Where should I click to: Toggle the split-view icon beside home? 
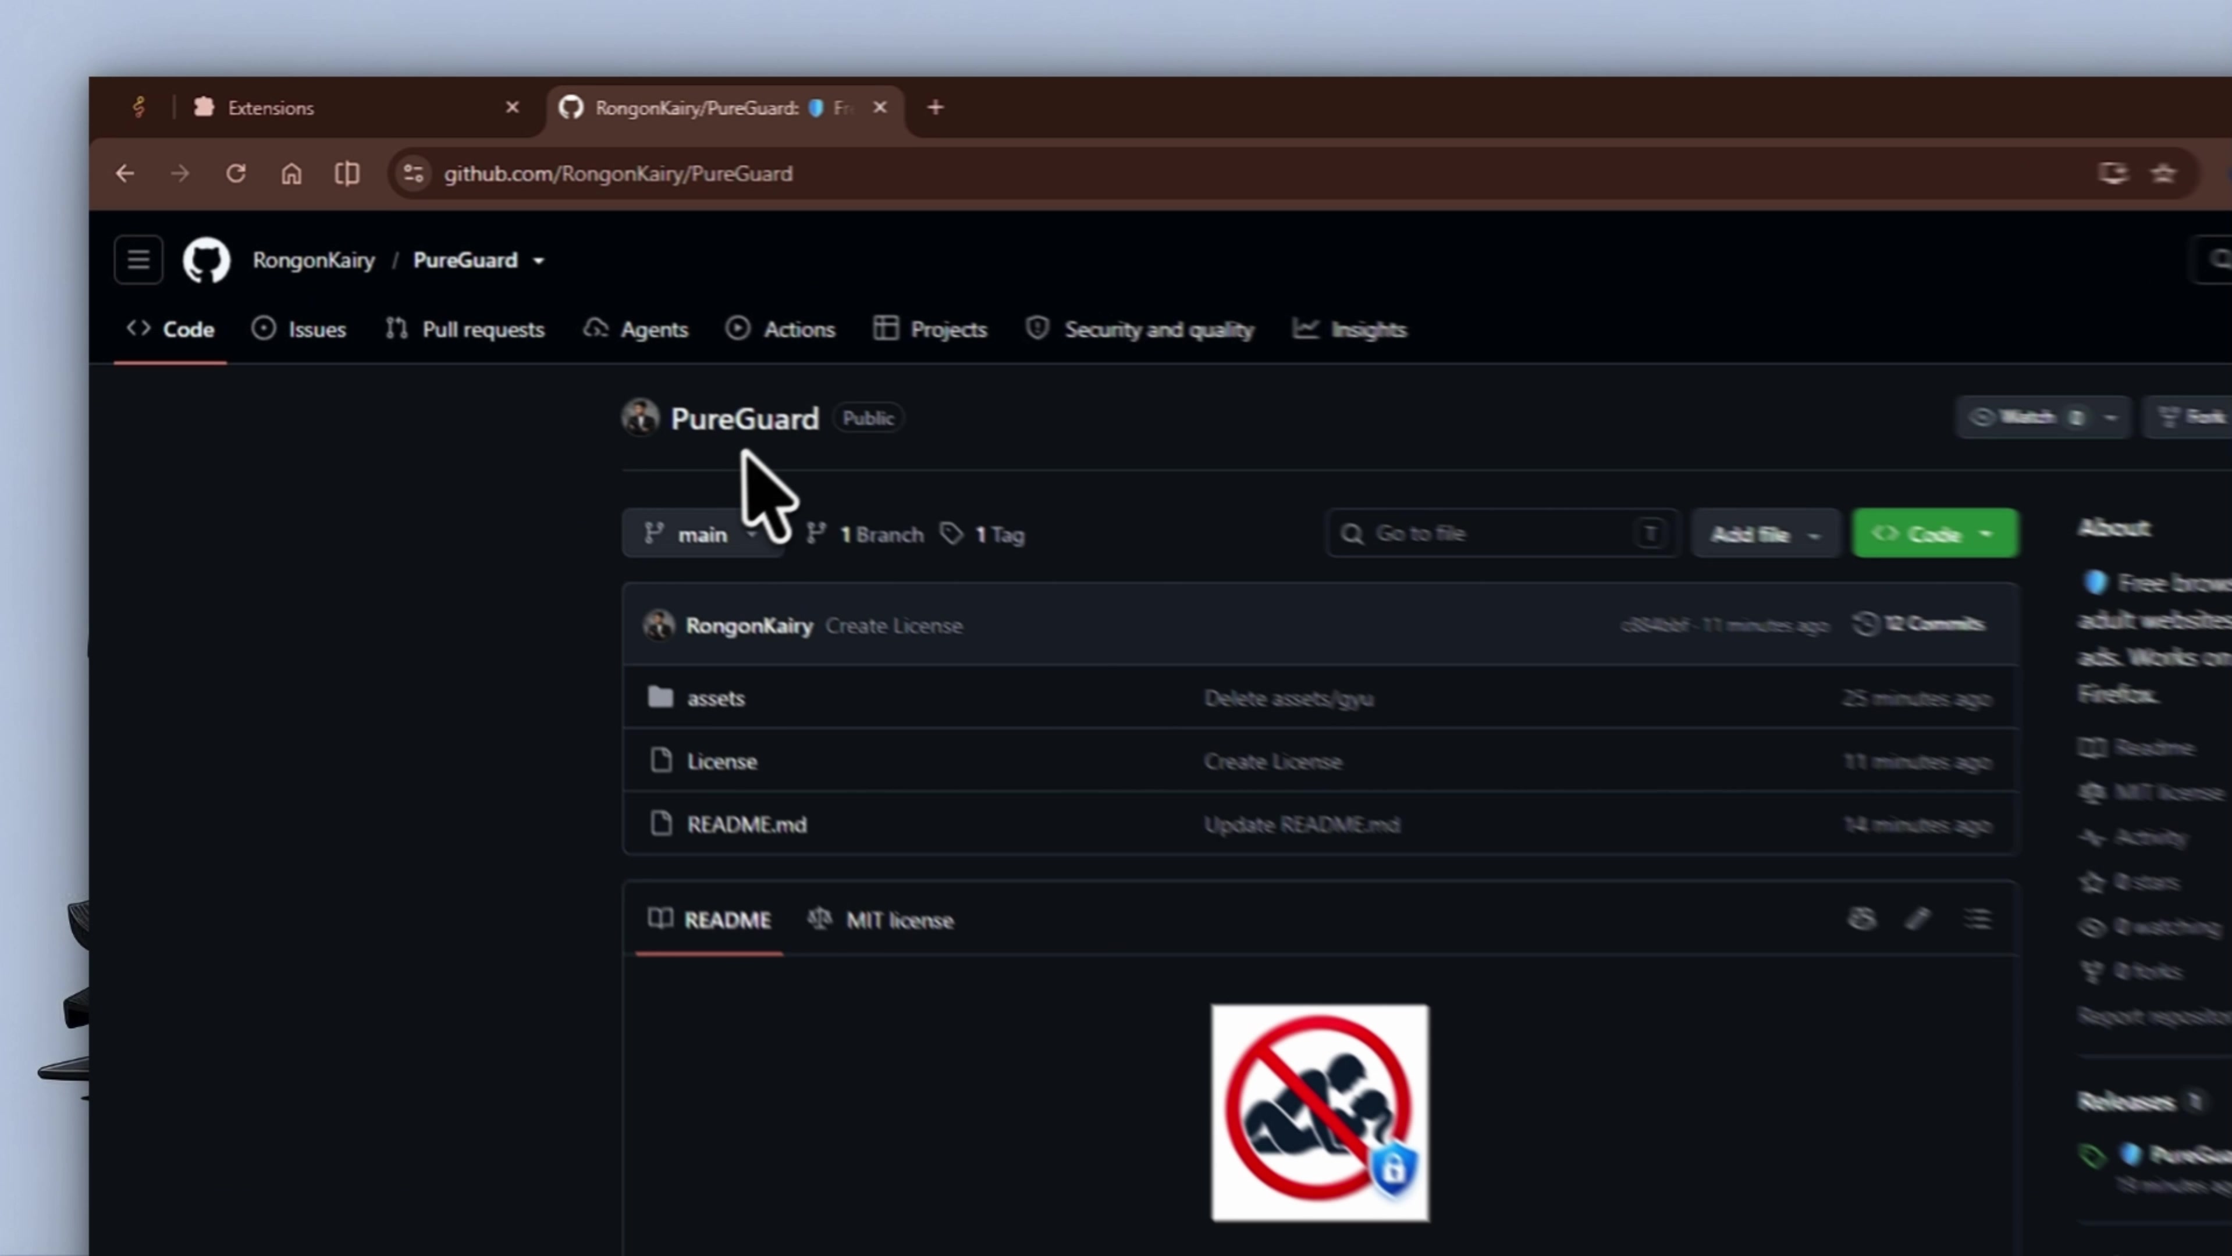pyautogui.click(x=347, y=174)
